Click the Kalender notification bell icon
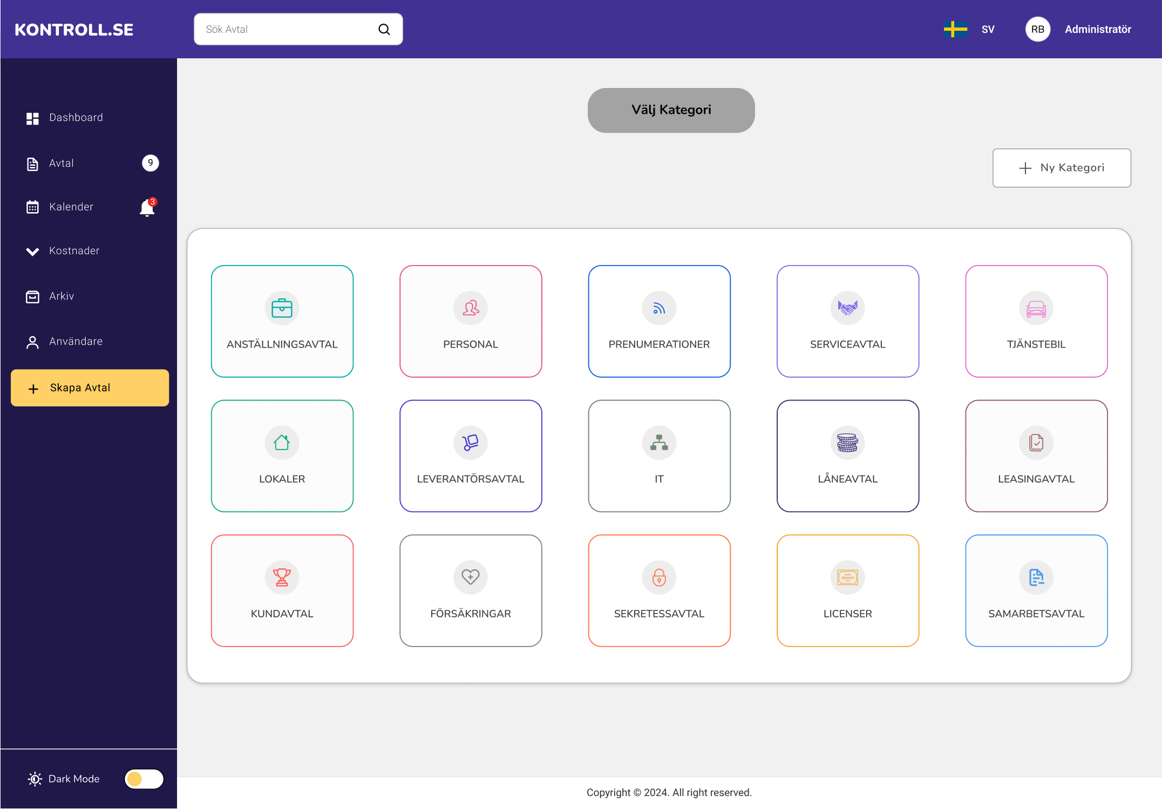This screenshot has width=1162, height=809. click(x=147, y=208)
